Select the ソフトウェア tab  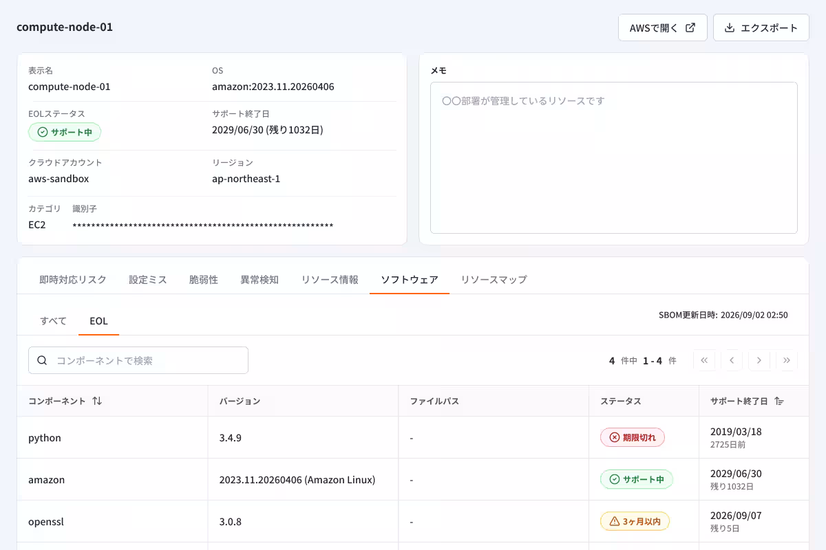[x=410, y=280]
